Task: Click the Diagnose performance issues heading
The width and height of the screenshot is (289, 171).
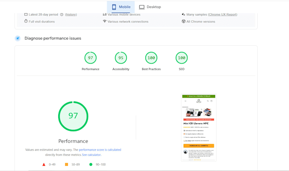Action: (x=53, y=38)
